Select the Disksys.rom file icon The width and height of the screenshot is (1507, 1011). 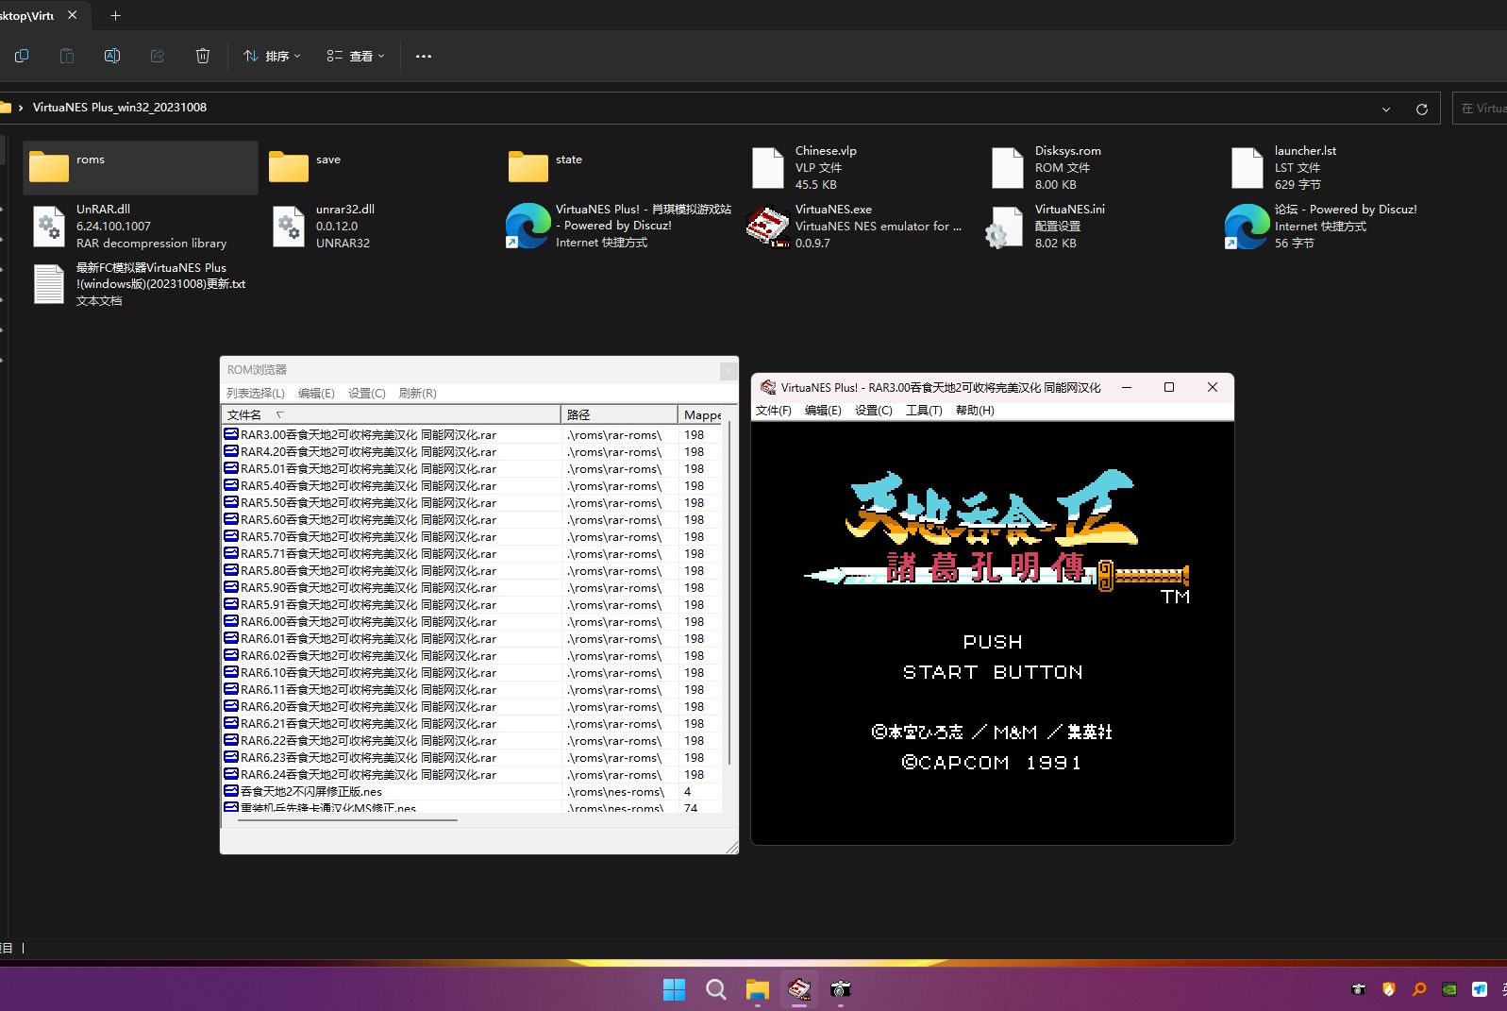click(1008, 168)
